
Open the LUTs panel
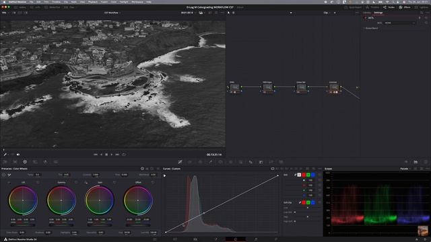(x=35, y=7)
